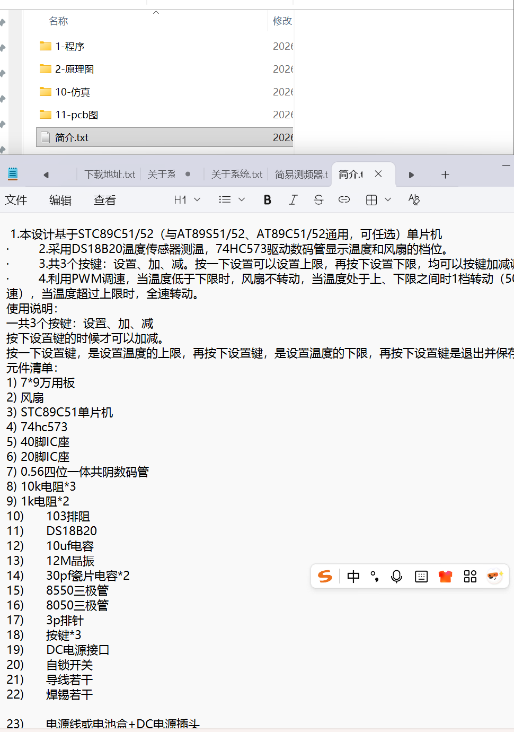The image size is (514, 732).
Task: Apply italic formatting
Action: tap(293, 200)
